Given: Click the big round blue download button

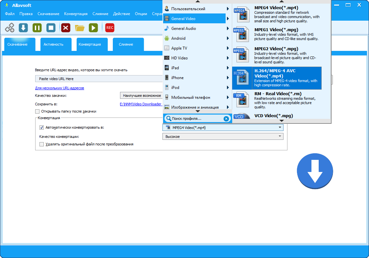Looking at the screenshot, I should click(315, 171).
